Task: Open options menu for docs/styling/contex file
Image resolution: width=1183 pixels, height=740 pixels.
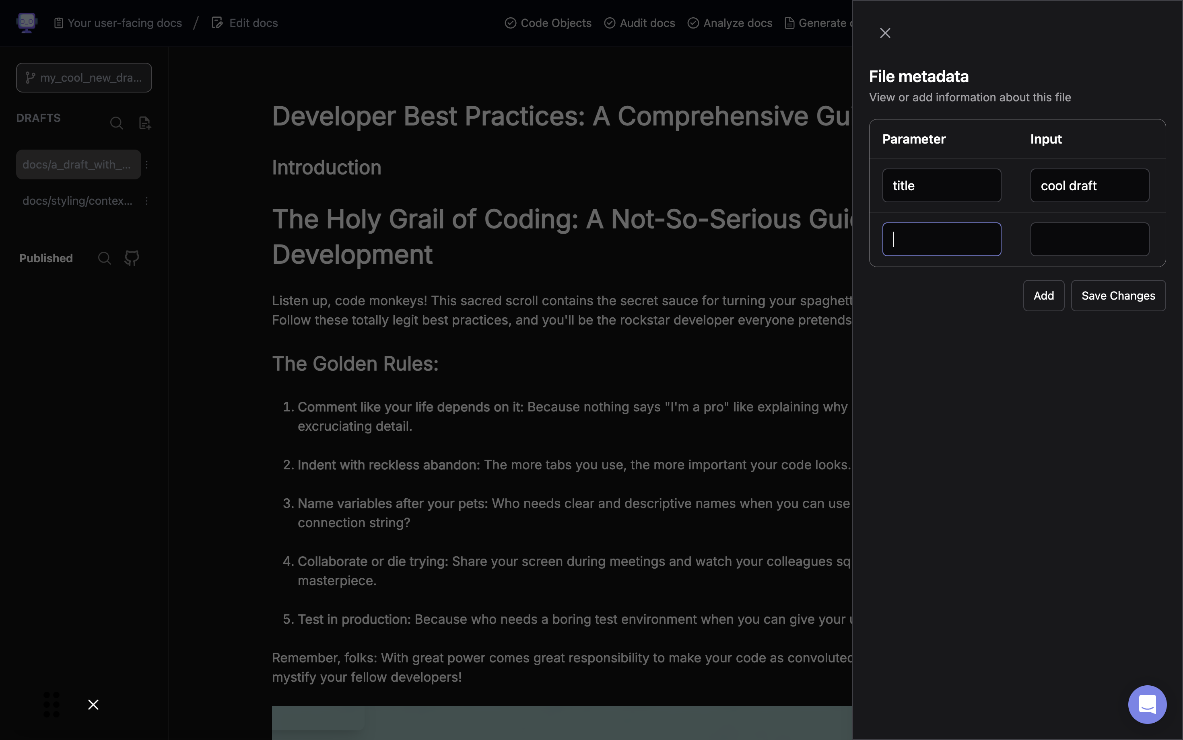Action: click(146, 201)
